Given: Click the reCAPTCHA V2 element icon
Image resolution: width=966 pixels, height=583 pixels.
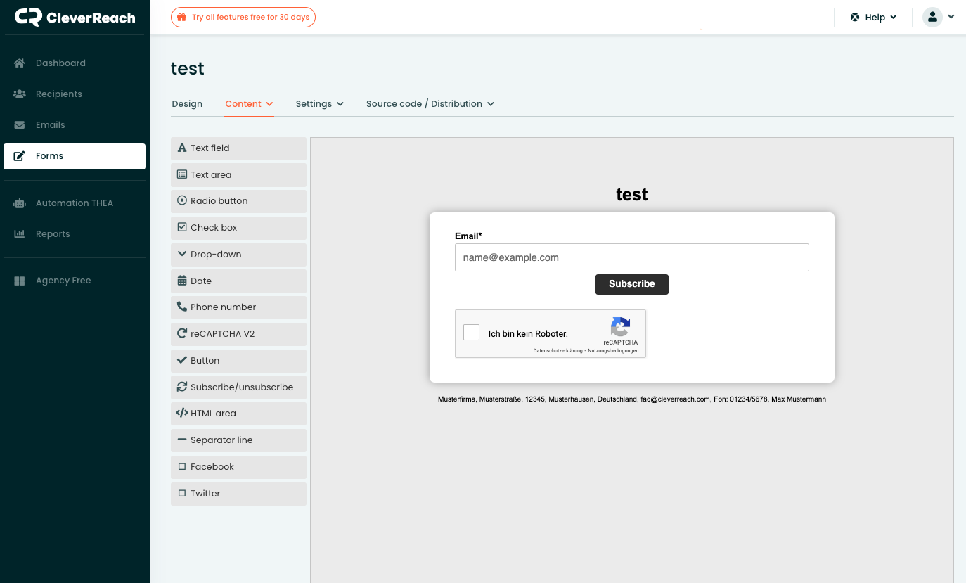Looking at the screenshot, I should [x=182, y=334].
